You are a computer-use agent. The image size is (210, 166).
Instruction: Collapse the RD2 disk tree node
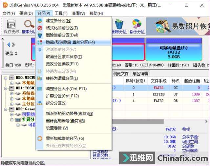coord(6,109)
